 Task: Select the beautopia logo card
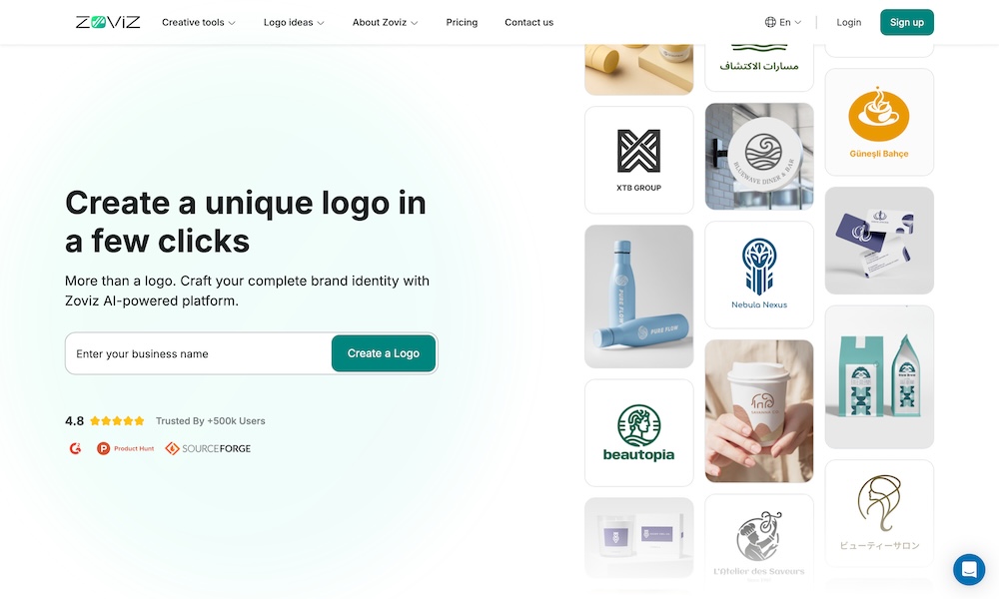(638, 433)
